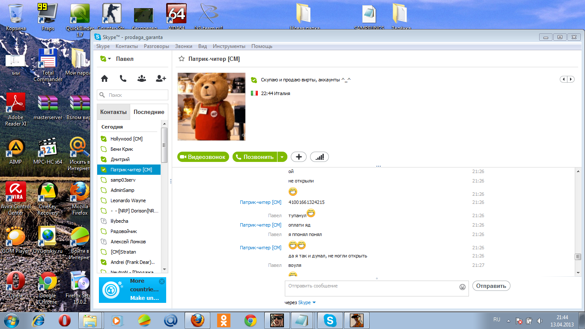Viewport: 585px width, 329px height.
Task: Click the teddy bear profile picture
Action: click(x=212, y=107)
